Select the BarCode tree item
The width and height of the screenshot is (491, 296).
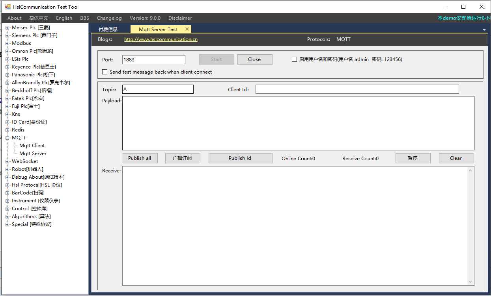(28, 193)
